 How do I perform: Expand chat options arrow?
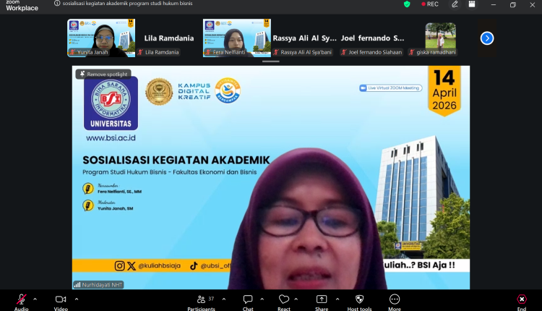(262, 299)
